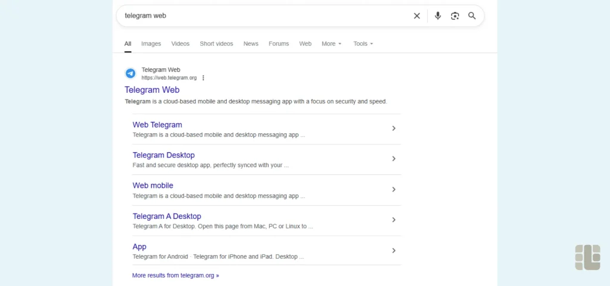Click More results from telegram.org

point(176,275)
